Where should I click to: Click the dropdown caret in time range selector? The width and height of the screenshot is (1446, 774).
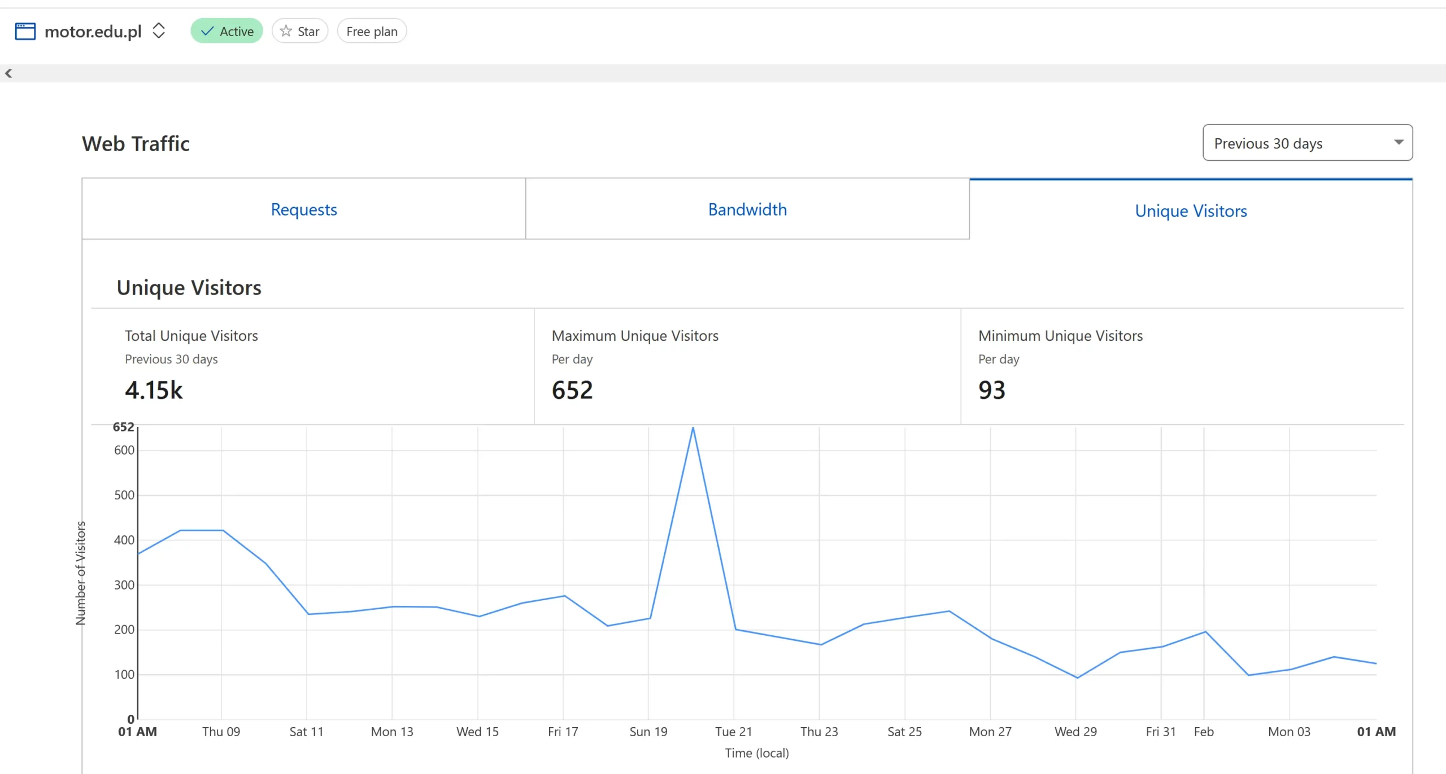[x=1399, y=143]
